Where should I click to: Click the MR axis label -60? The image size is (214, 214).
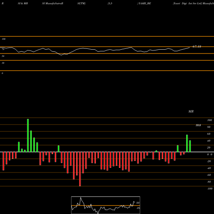click(209, 175)
